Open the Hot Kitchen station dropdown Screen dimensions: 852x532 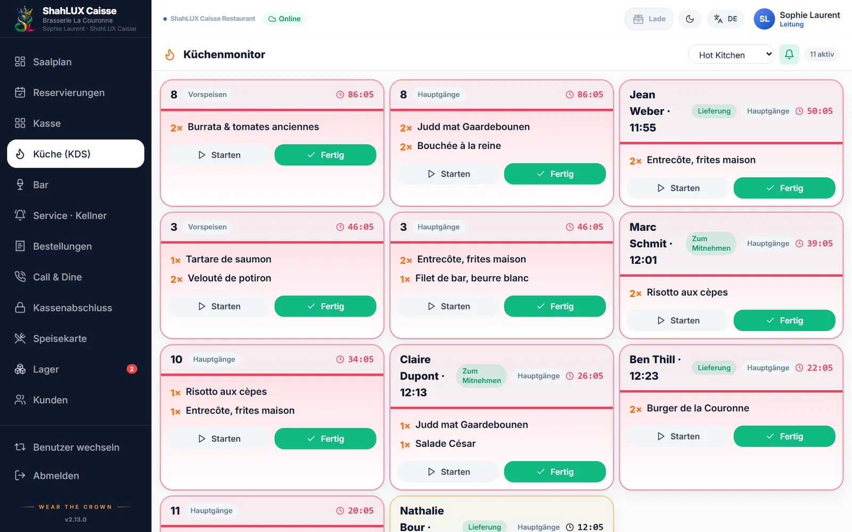click(731, 55)
